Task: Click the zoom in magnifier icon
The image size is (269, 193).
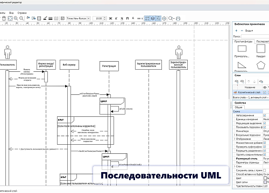Action: tap(16, 18)
